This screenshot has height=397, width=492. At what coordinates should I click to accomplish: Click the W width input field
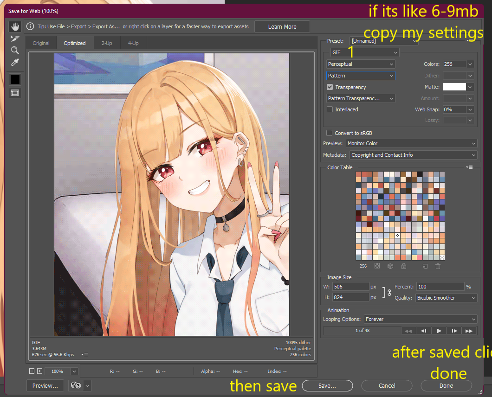click(351, 287)
